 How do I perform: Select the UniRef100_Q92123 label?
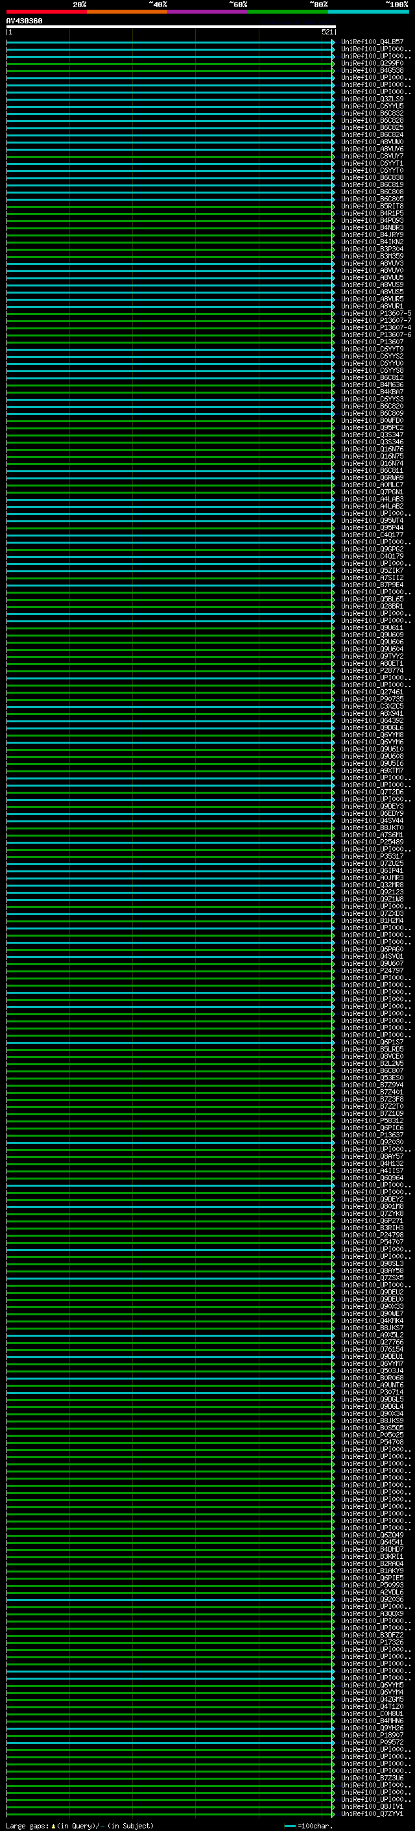coord(372,892)
